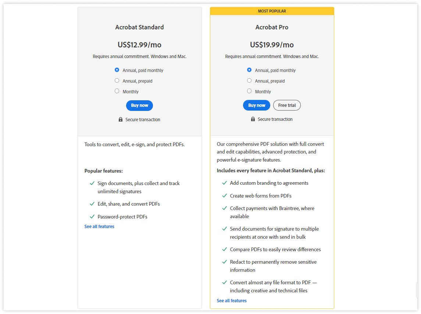Image resolution: width=421 pixels, height=314 pixels.
Task: Select Annual, prepaid for Acrobat Standard
Action: pos(117,80)
